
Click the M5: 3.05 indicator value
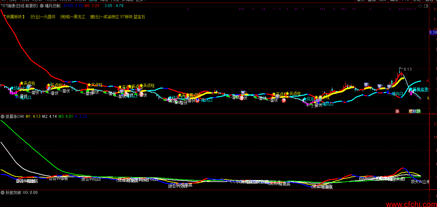[92, 6]
